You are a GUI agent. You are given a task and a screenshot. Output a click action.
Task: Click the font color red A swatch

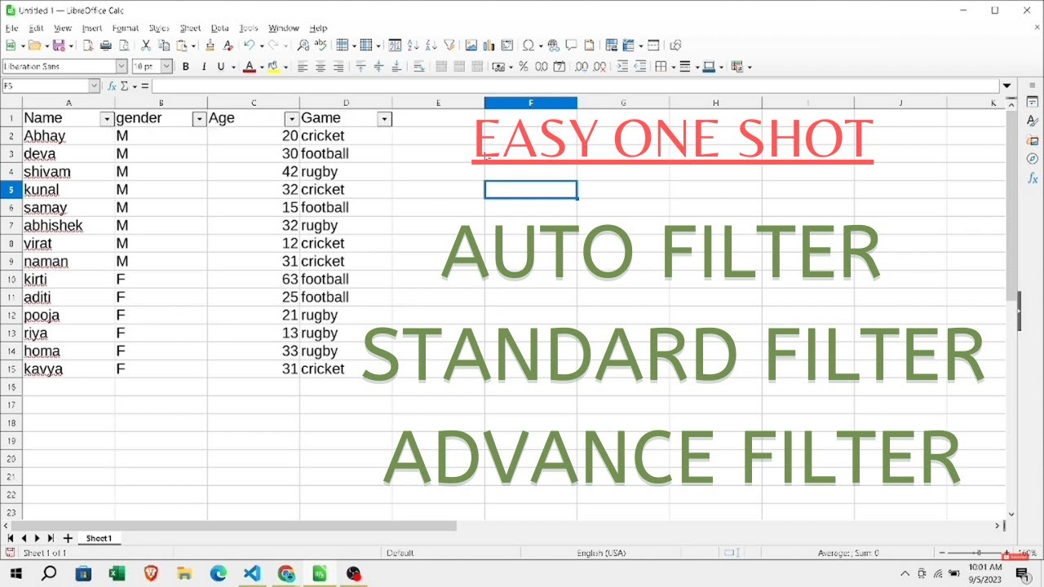pos(249,67)
